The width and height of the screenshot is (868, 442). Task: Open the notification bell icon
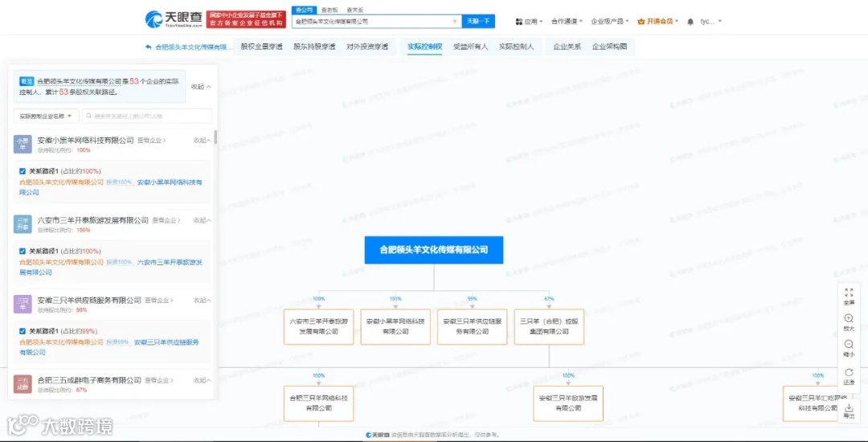click(690, 22)
